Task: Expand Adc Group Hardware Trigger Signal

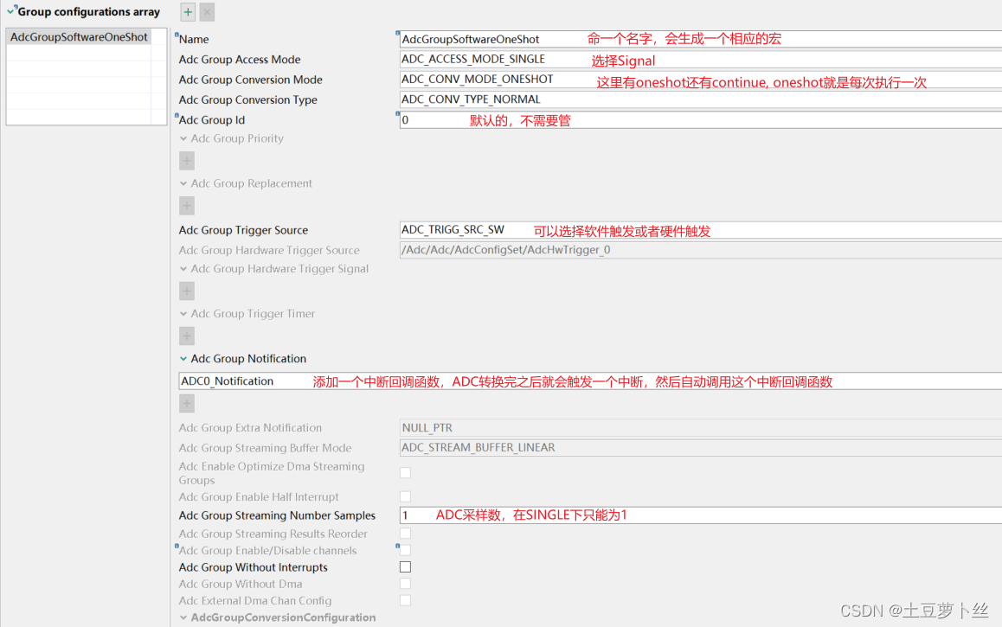Action: point(183,268)
